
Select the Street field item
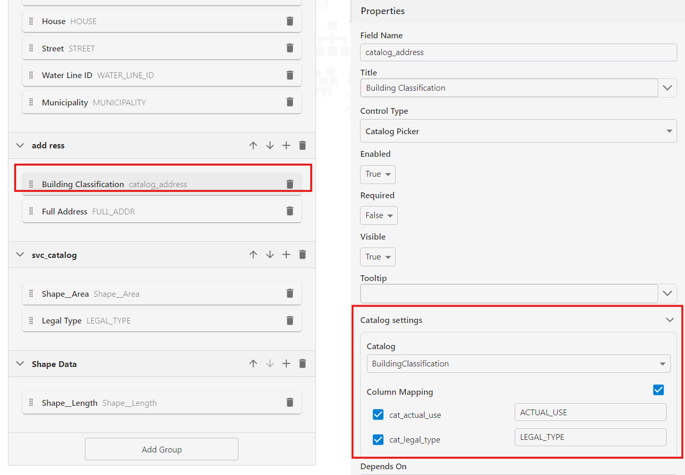pos(162,48)
